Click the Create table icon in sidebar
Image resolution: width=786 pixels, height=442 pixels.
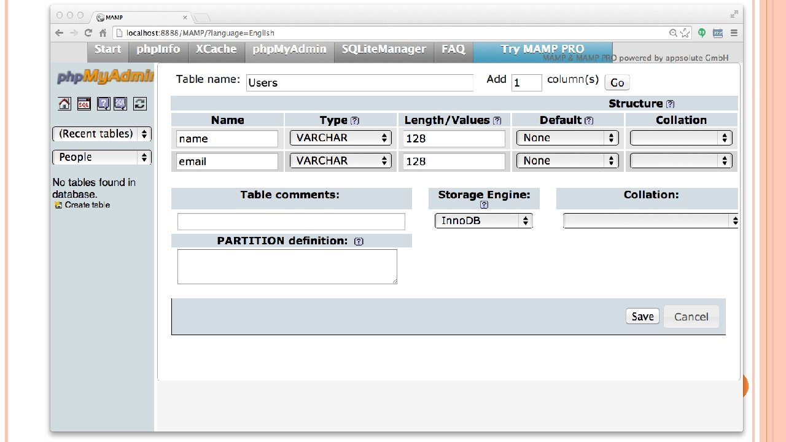coord(58,205)
